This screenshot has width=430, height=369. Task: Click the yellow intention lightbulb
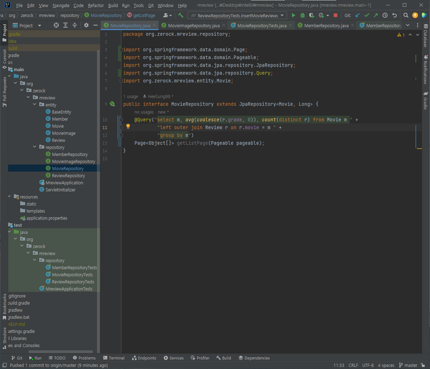128,126
